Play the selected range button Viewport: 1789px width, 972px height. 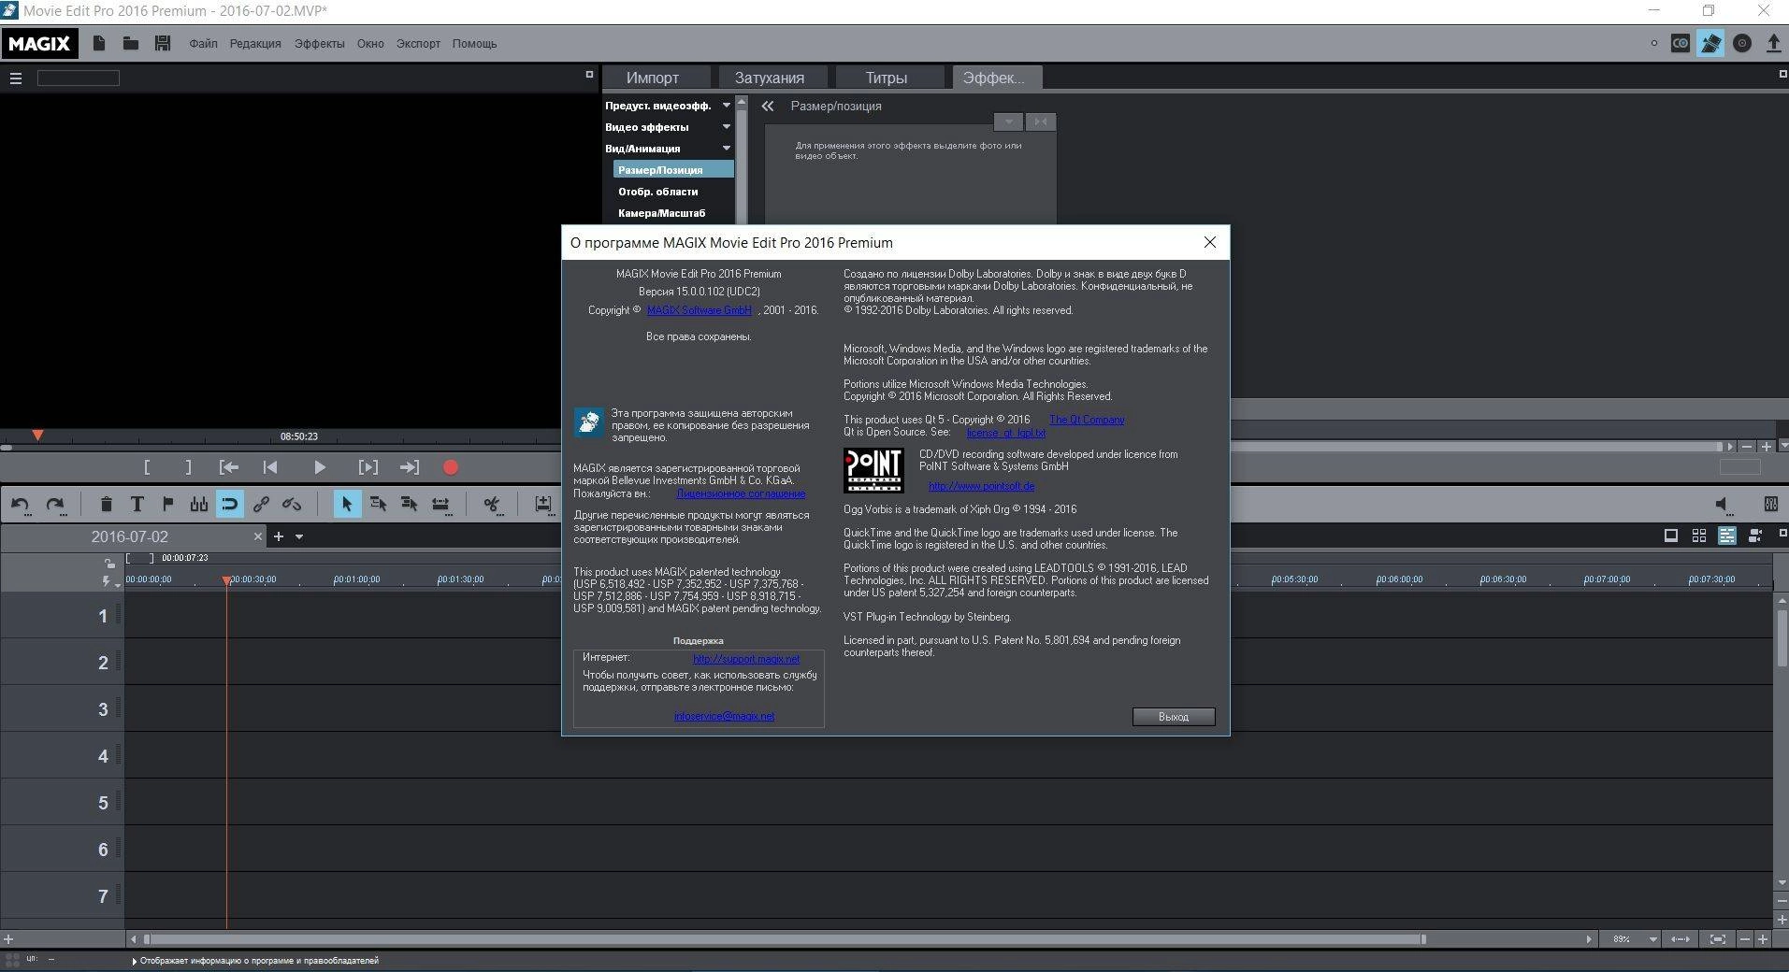point(368,467)
